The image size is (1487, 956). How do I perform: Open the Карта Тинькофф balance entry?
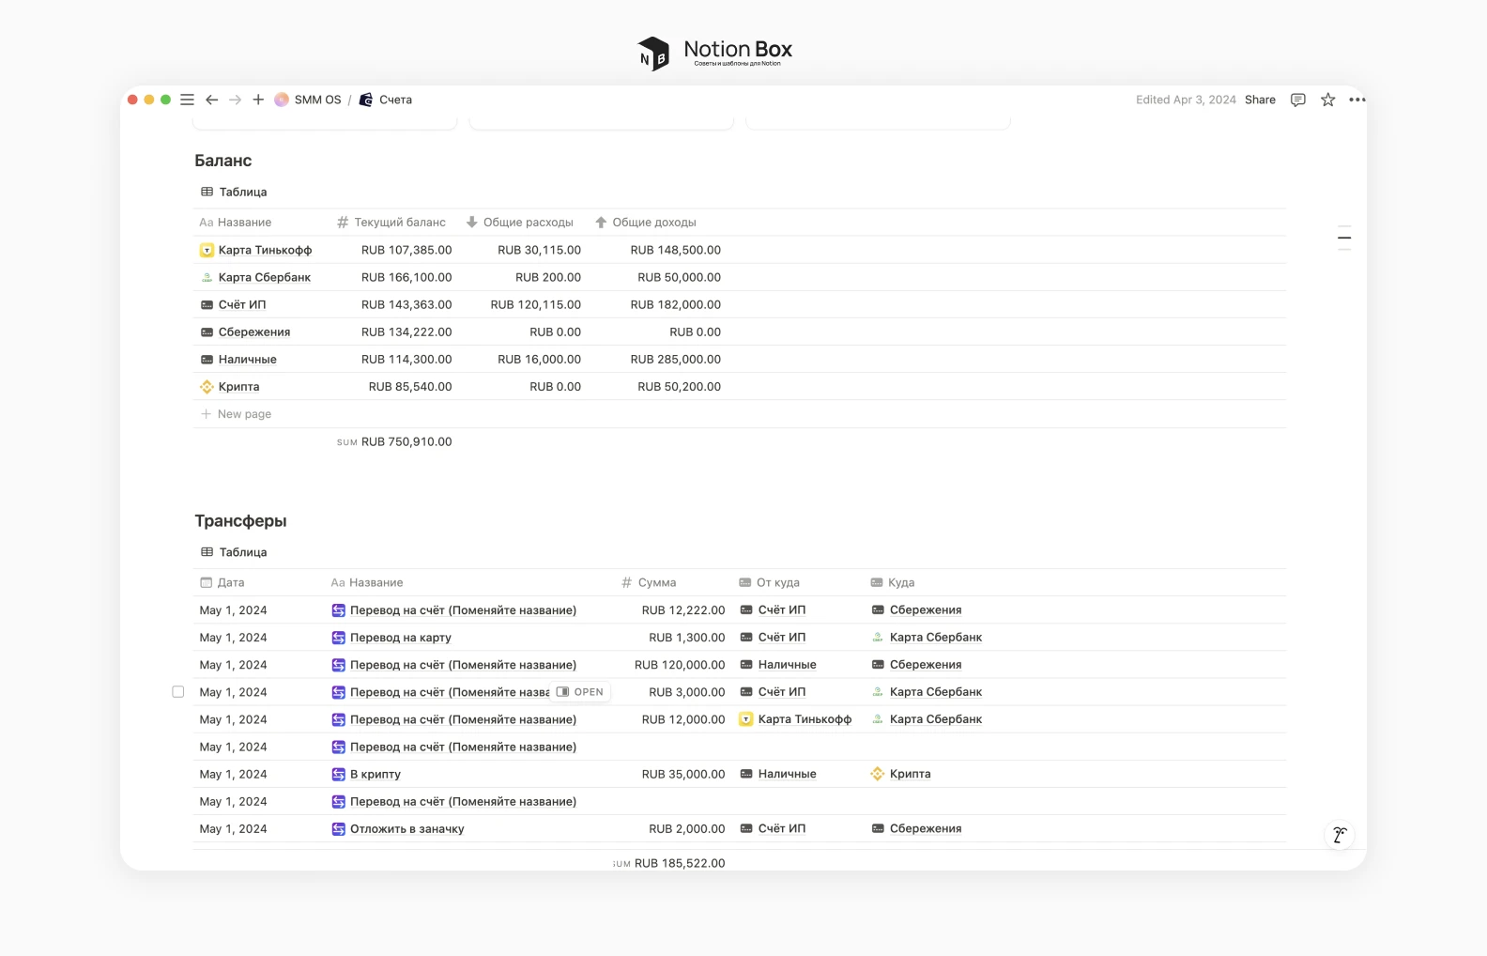265,250
